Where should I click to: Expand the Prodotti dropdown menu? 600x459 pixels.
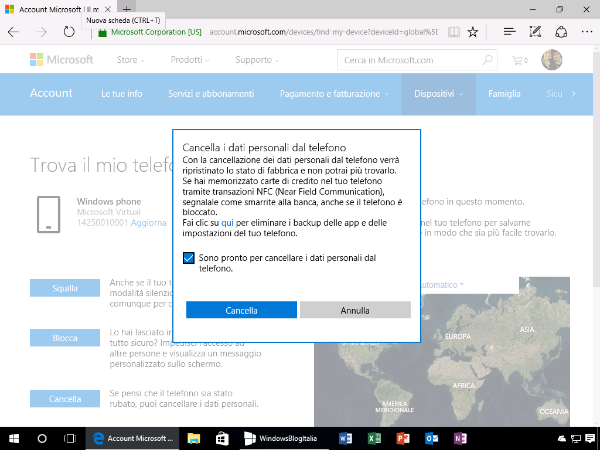pos(190,60)
